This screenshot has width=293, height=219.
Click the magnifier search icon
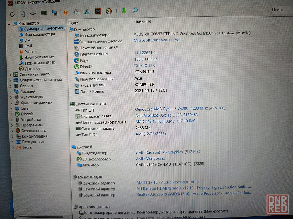[135, 11]
